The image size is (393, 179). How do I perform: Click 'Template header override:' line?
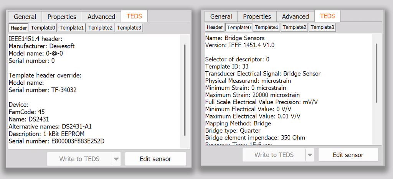pos(45,76)
